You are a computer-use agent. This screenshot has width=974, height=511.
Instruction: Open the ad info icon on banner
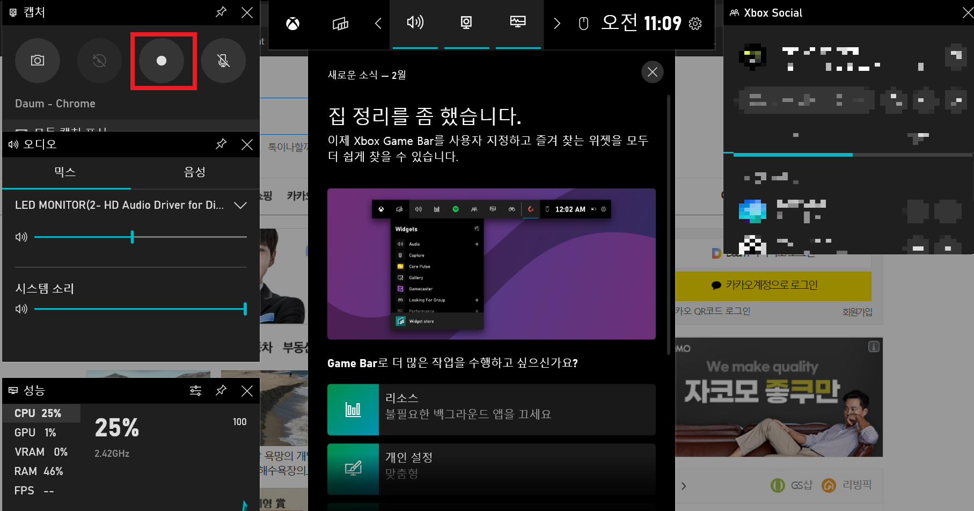[x=874, y=347]
